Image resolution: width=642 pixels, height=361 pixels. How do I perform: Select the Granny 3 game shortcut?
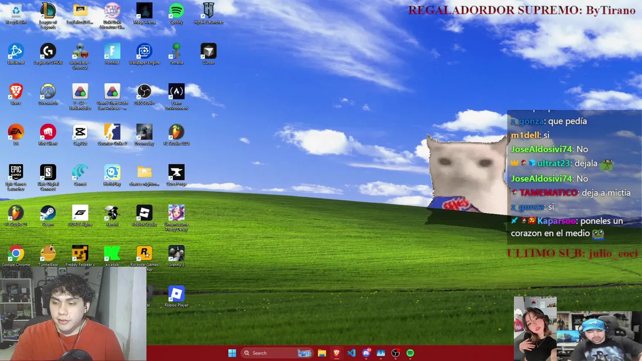click(x=177, y=256)
